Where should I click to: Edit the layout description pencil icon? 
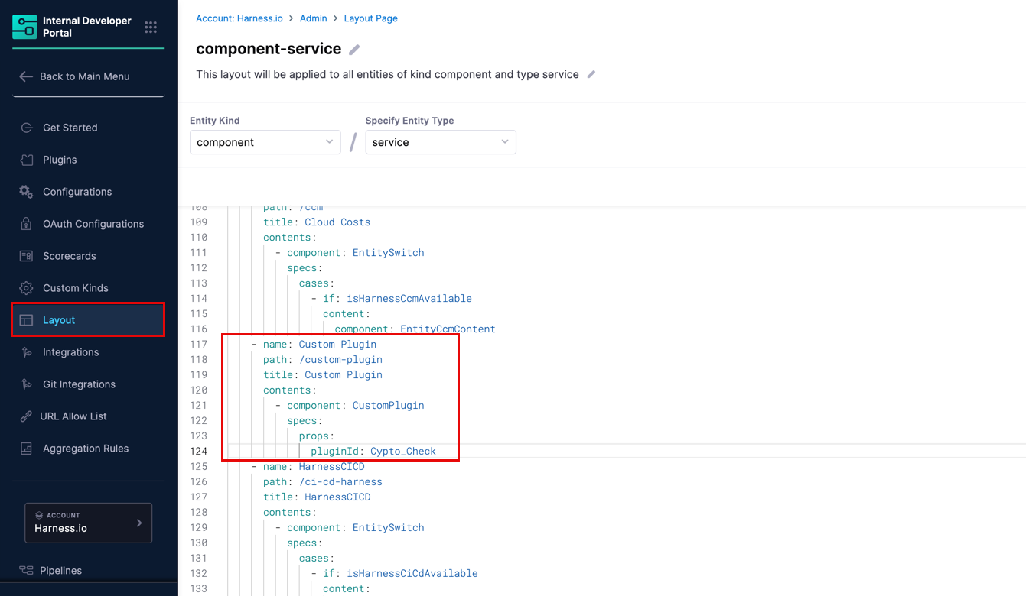[x=591, y=75]
